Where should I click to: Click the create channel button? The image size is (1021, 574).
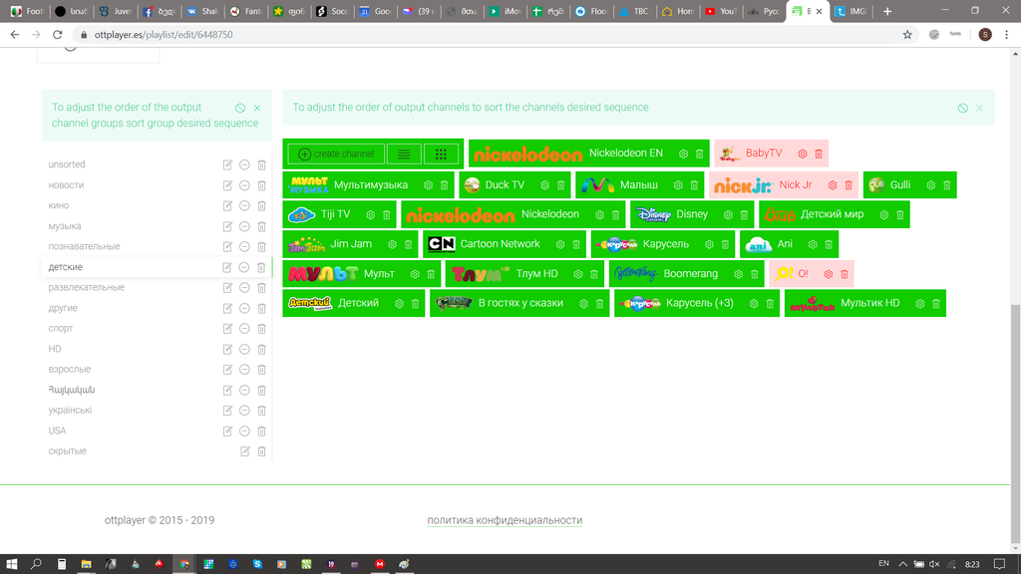[336, 154]
